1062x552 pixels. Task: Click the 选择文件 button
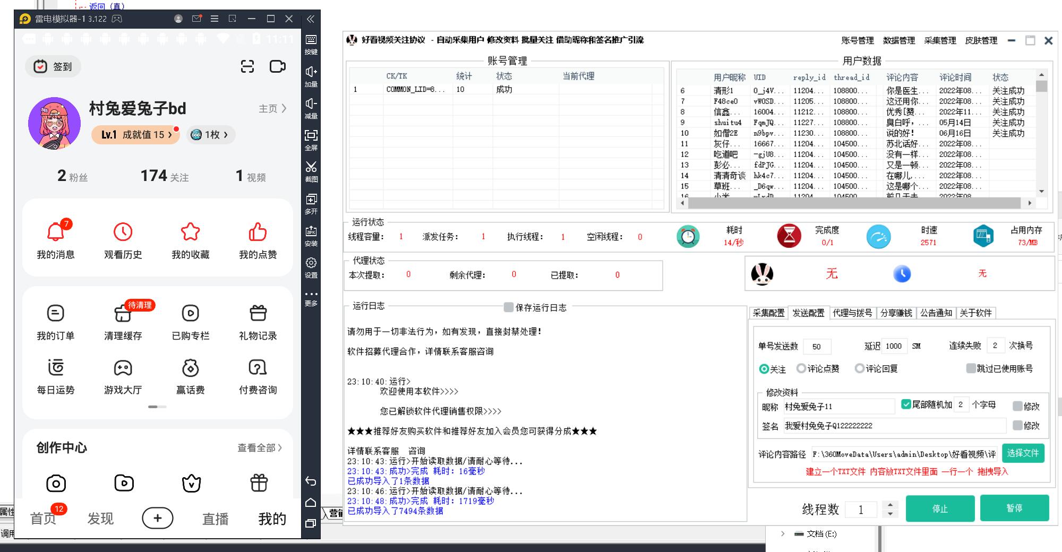[1023, 453]
